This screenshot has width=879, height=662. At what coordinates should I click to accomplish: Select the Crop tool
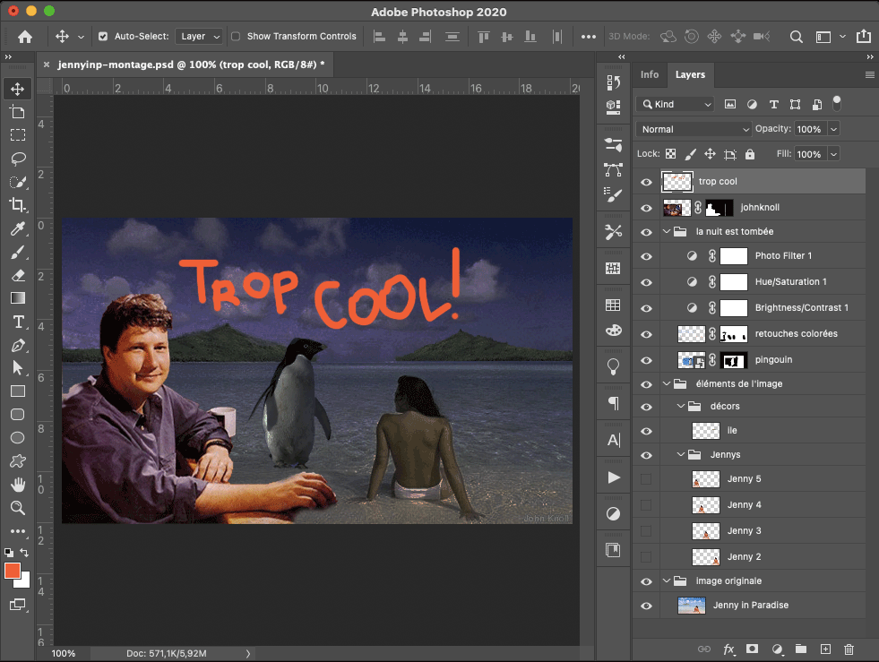coord(18,205)
